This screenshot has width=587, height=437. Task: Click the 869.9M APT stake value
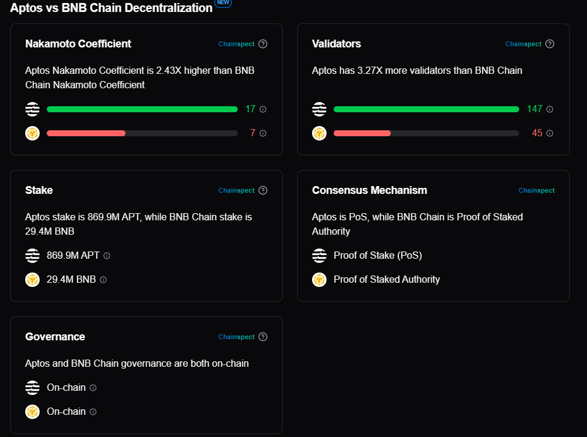click(73, 255)
